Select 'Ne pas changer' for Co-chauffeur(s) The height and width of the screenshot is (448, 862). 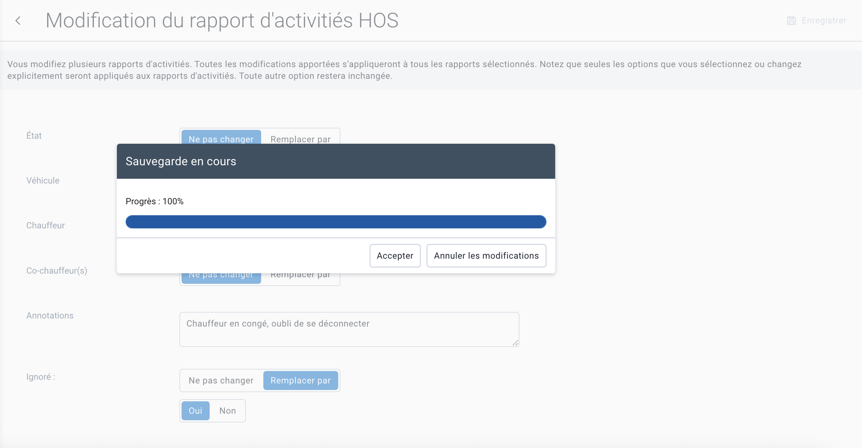coord(221,278)
